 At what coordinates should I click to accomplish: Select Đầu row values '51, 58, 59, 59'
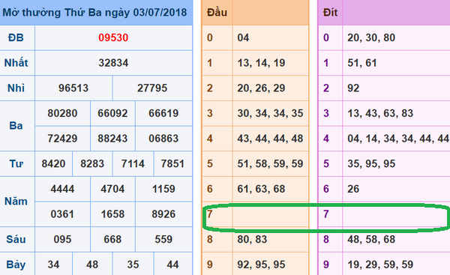point(270,164)
